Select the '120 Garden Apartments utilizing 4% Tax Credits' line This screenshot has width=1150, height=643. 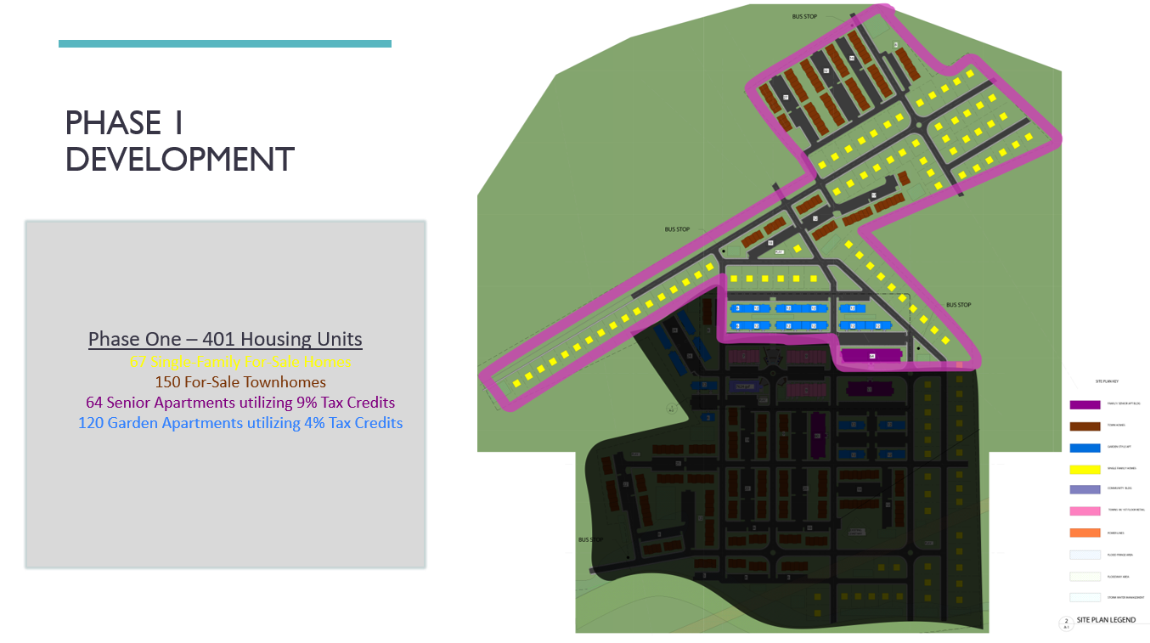tap(240, 423)
